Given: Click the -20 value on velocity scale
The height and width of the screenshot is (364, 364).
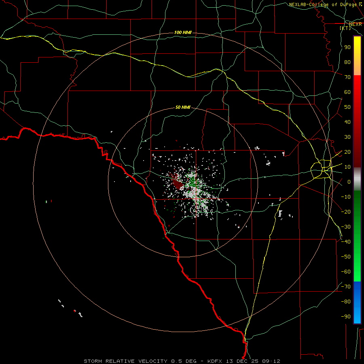Looking at the screenshot, I should click(346, 212).
